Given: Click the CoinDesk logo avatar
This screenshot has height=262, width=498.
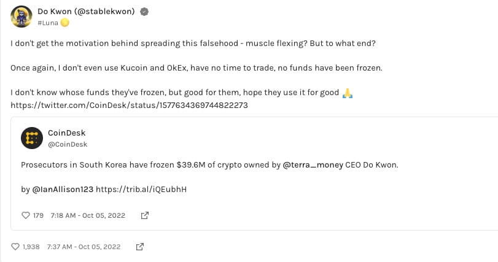Looking at the screenshot, I should (31, 139).
